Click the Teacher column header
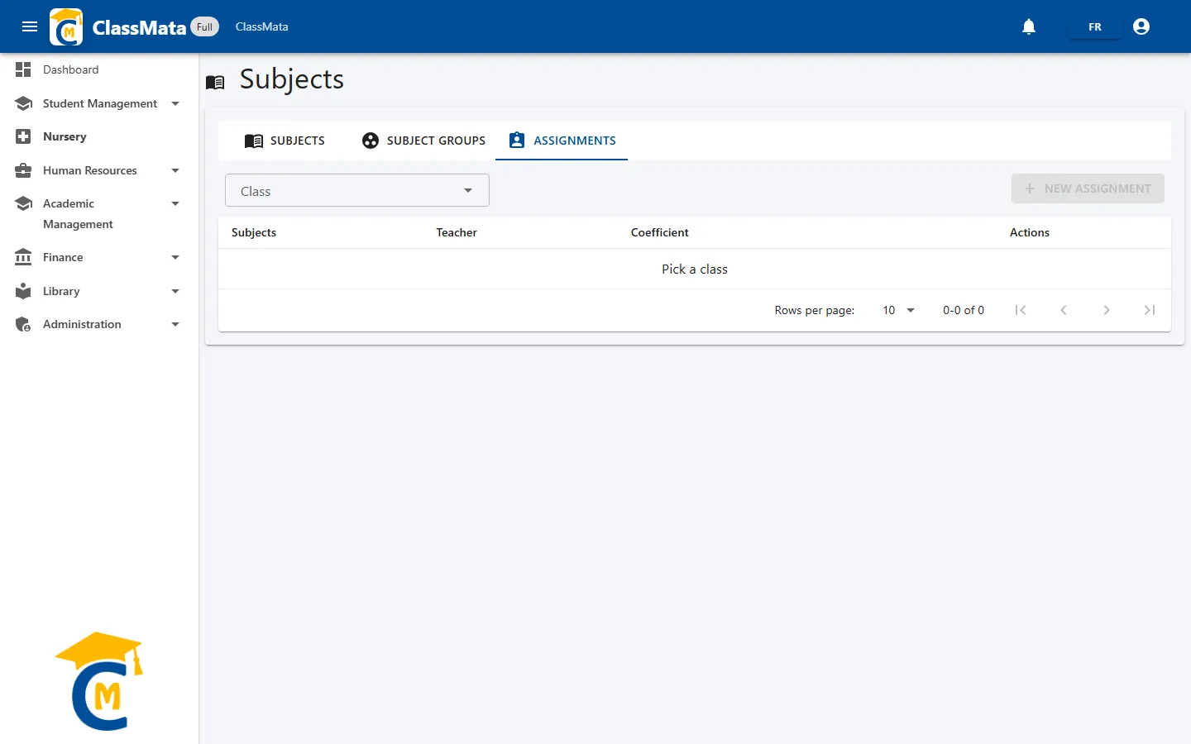 [457, 232]
